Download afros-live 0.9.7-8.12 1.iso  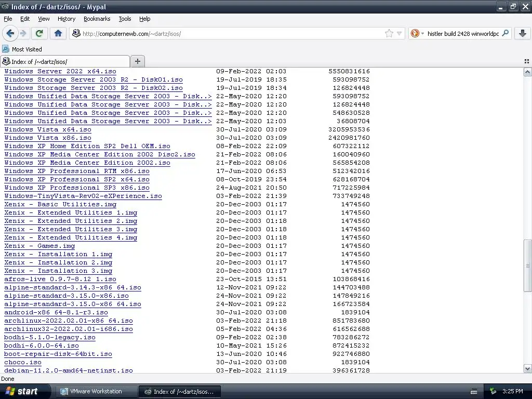pyautogui.click(x=60, y=279)
